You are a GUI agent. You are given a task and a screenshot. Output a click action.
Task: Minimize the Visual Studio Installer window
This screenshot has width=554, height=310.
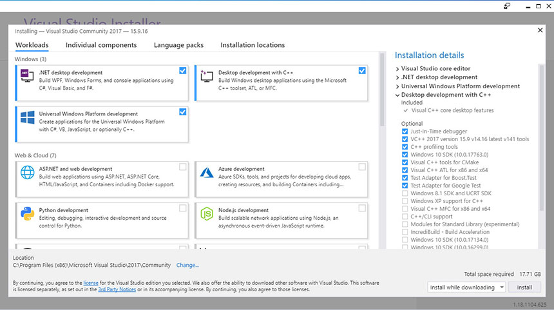coord(528,6)
